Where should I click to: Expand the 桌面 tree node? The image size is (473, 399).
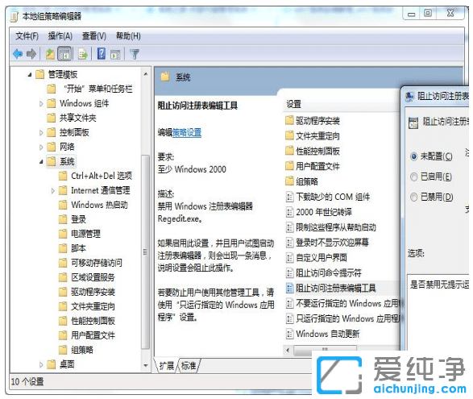41,364
